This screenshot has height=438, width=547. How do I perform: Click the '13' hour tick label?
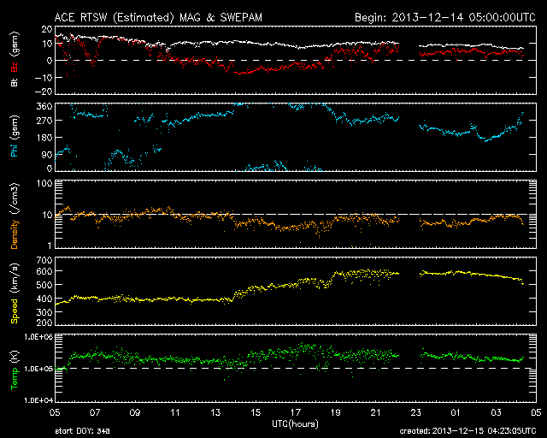click(215, 412)
